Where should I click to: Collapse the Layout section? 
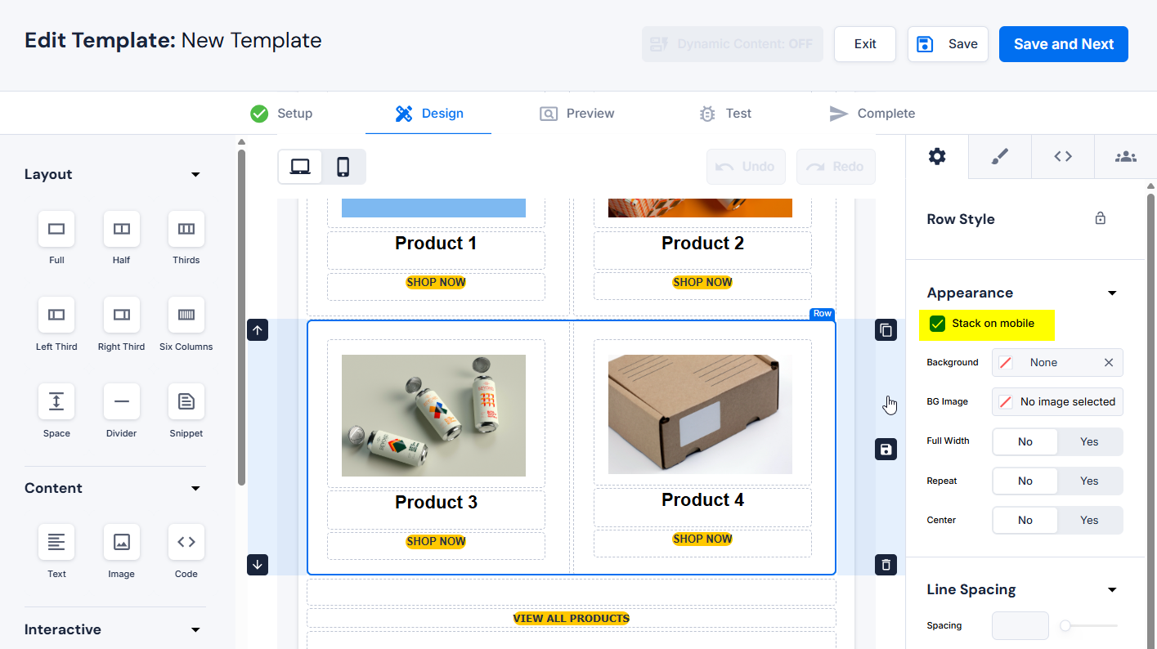coord(195,174)
